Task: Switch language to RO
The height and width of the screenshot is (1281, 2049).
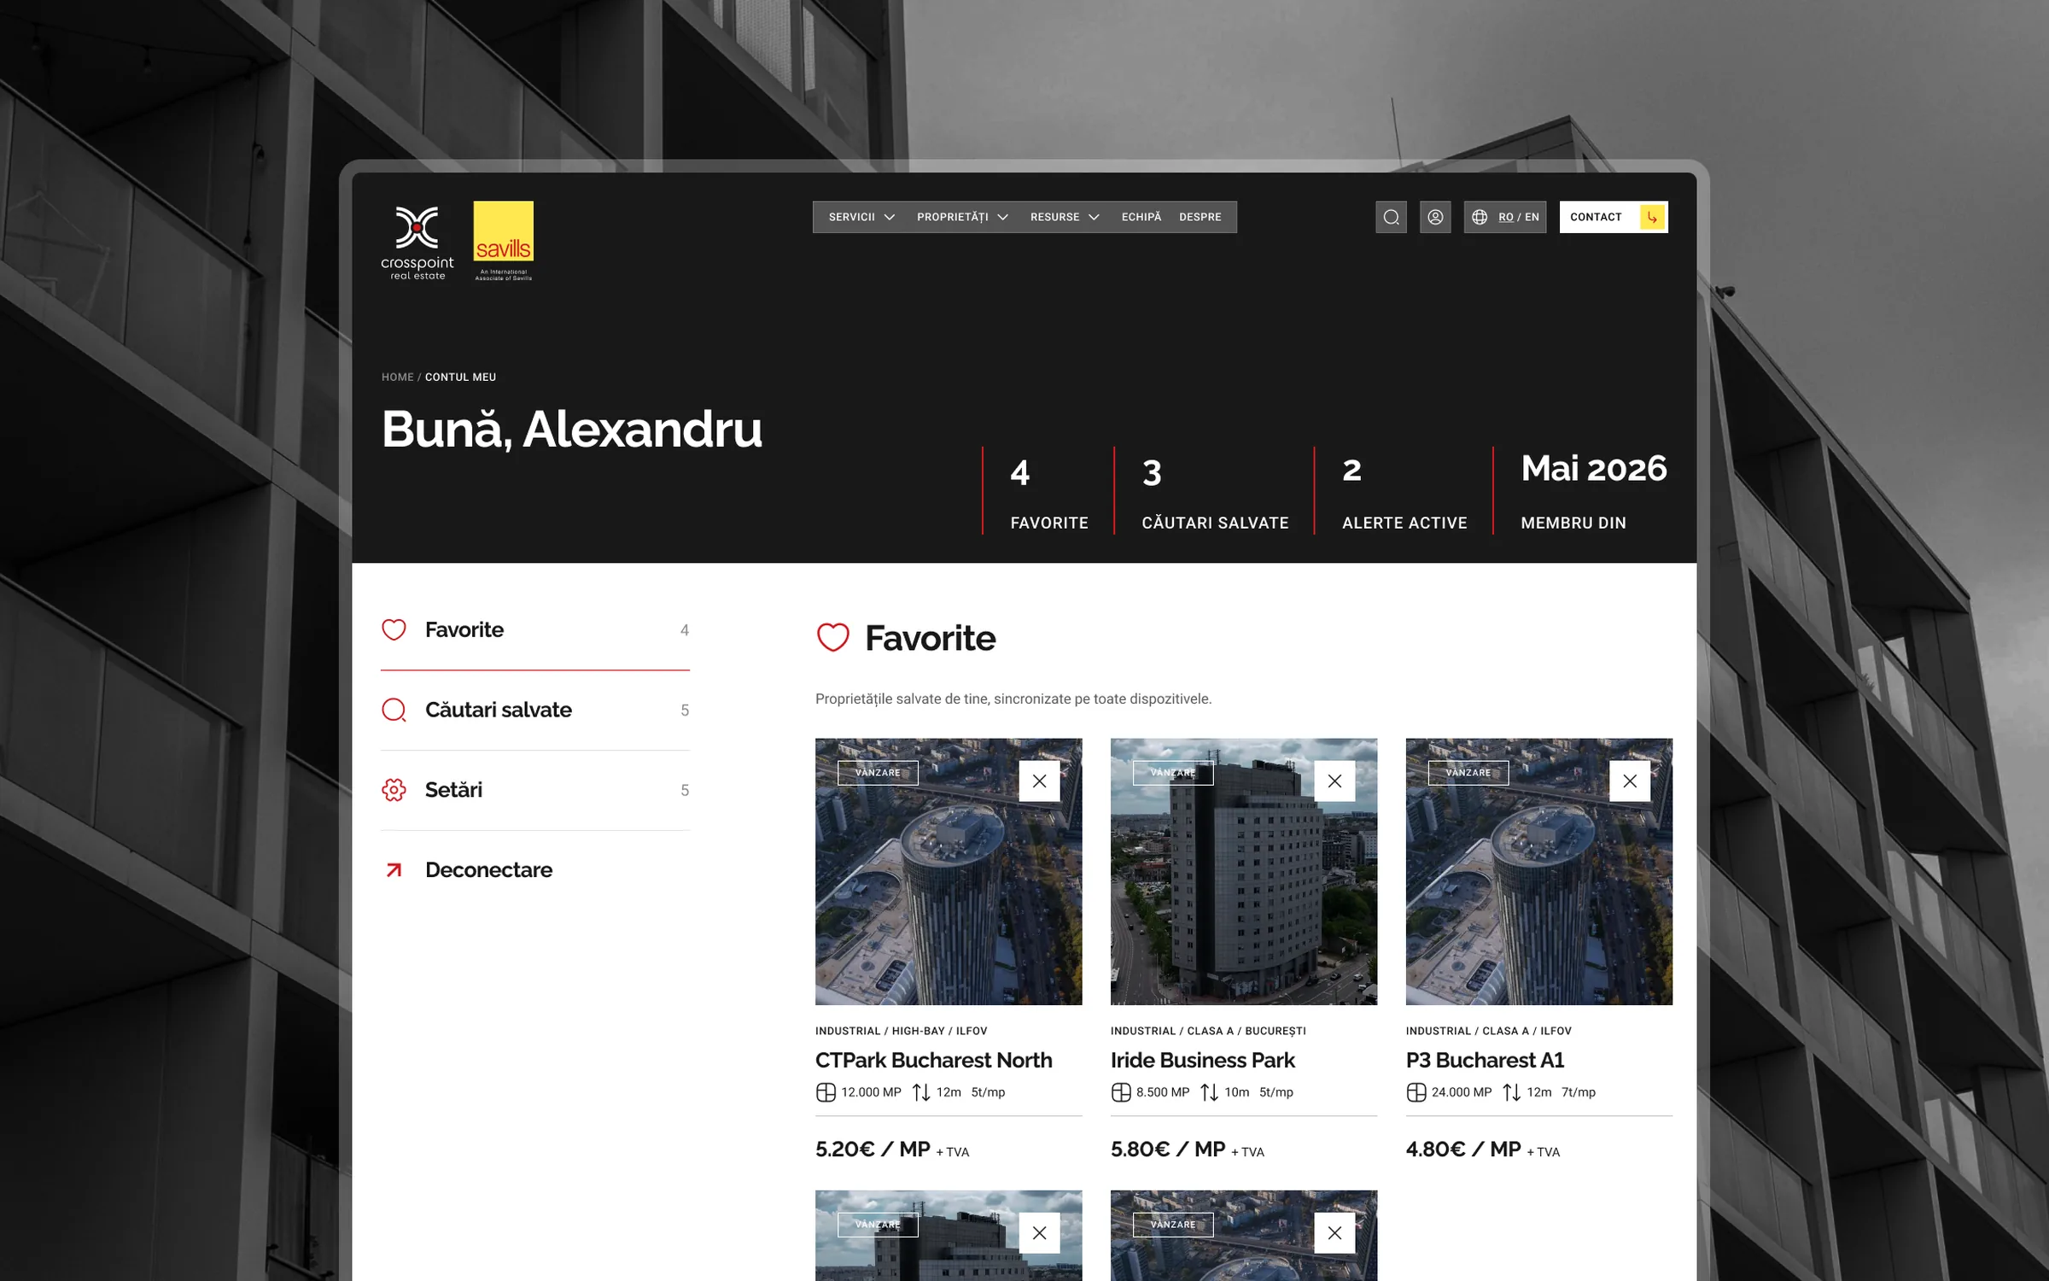Action: [1506, 217]
